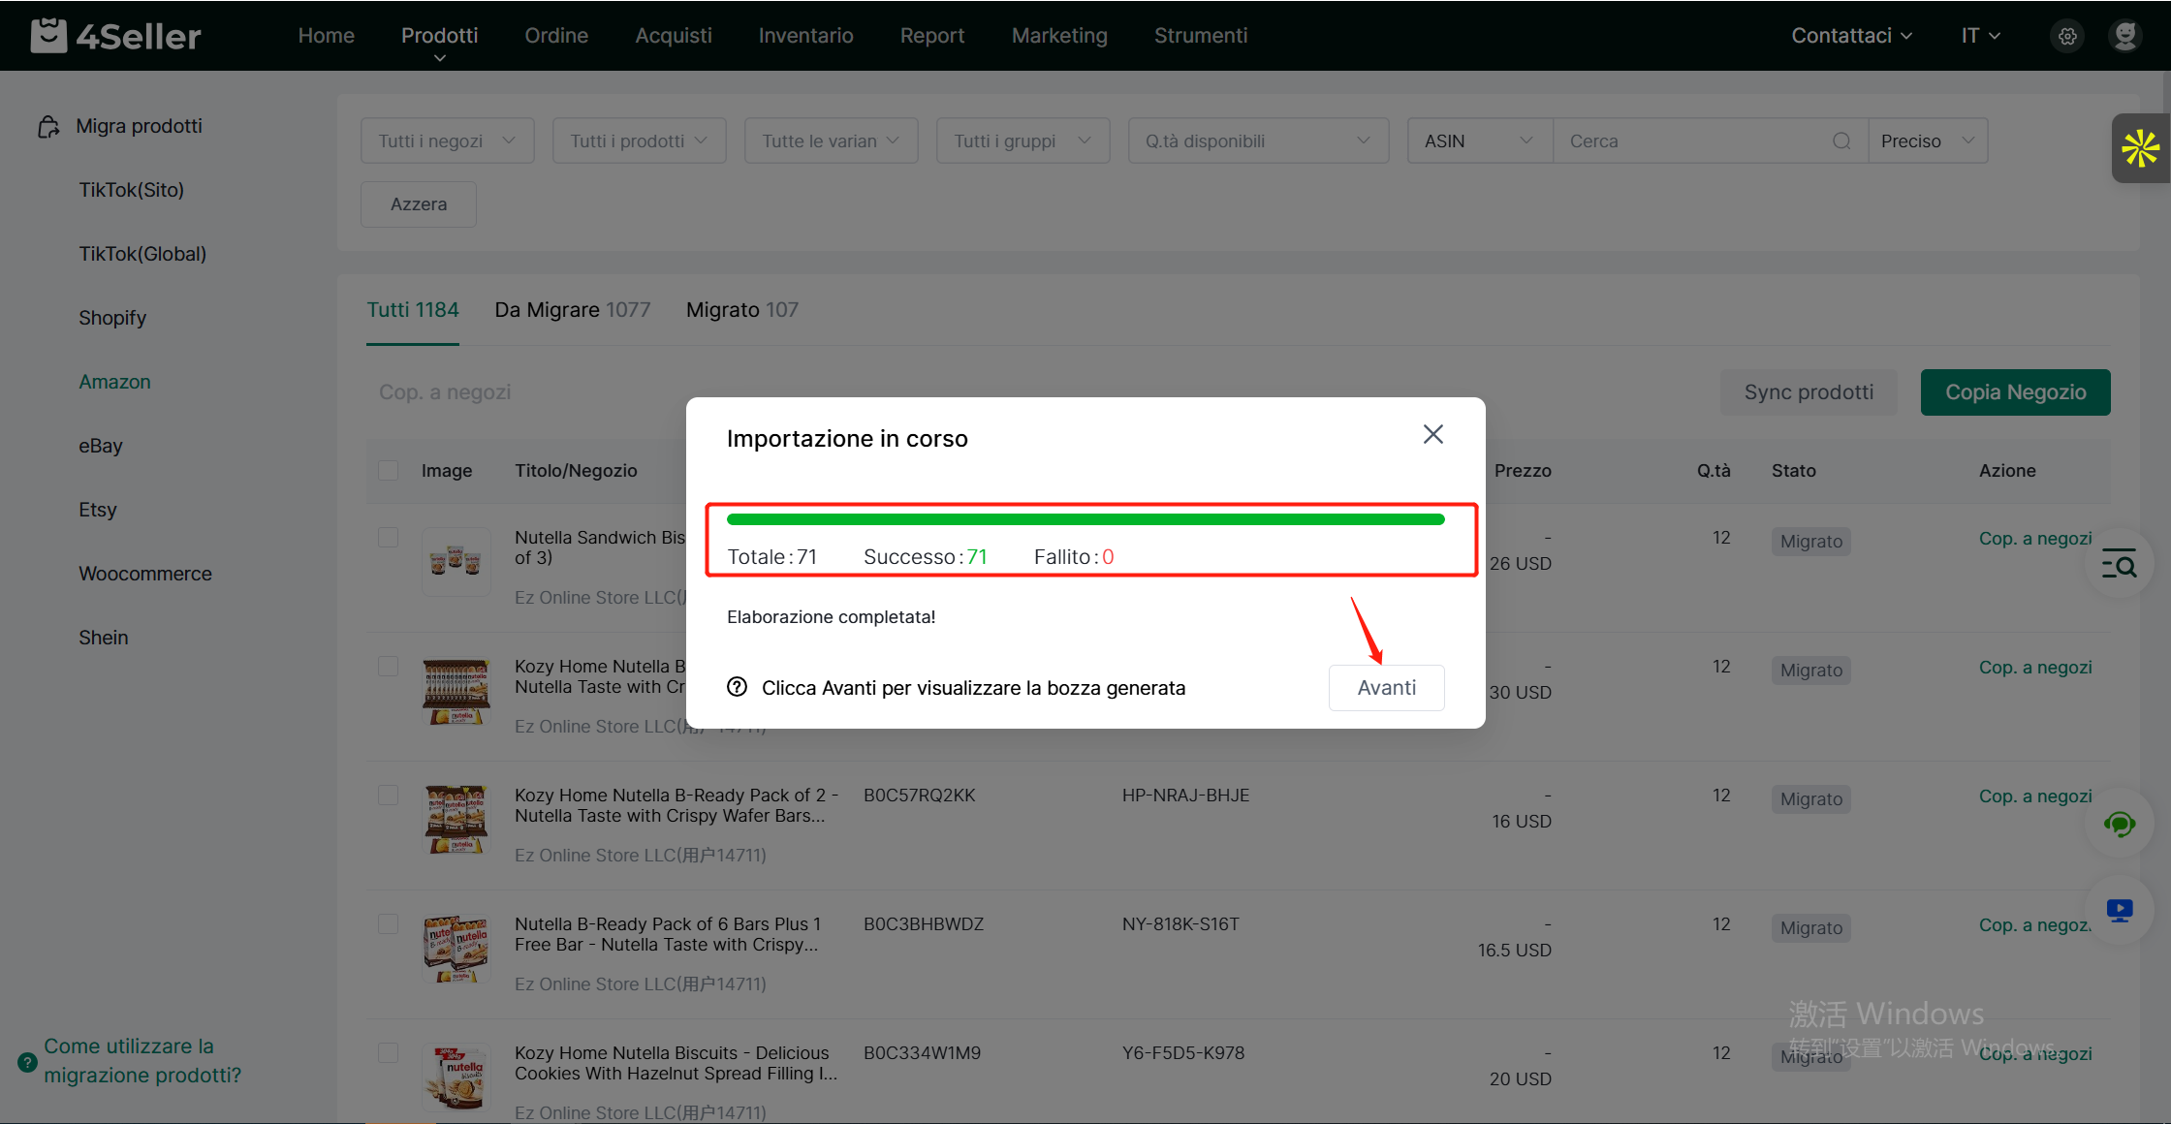Open the Report menu

coord(932,36)
